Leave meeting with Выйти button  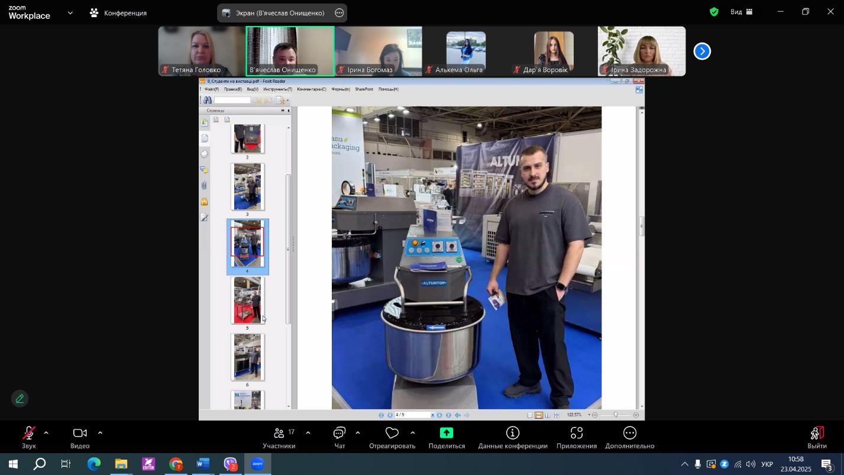(817, 439)
